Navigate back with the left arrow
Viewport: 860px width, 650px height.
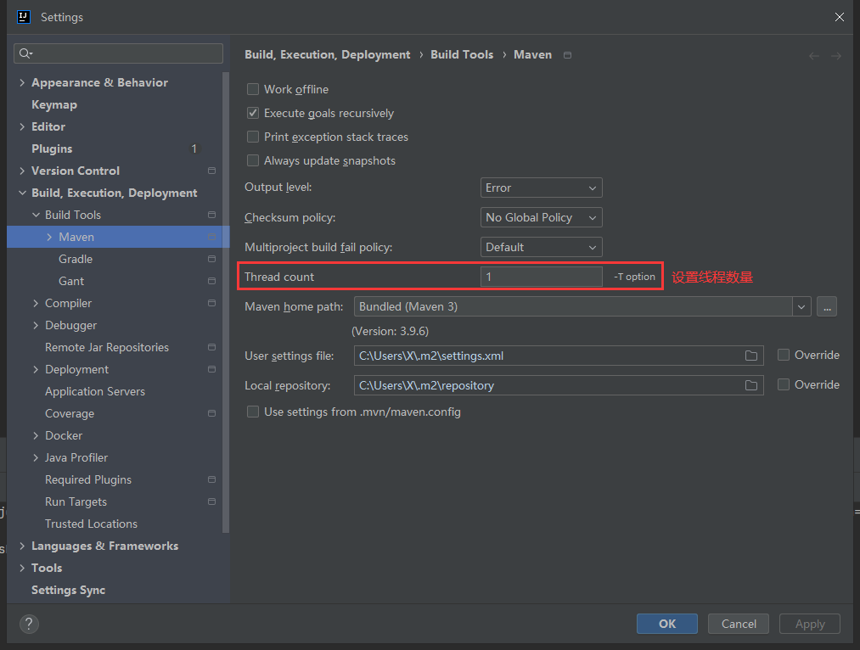point(814,56)
